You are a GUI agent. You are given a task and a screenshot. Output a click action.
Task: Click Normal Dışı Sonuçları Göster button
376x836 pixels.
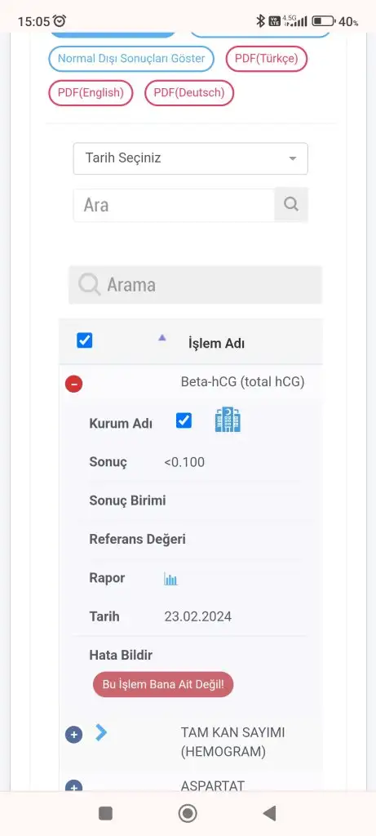[131, 59]
